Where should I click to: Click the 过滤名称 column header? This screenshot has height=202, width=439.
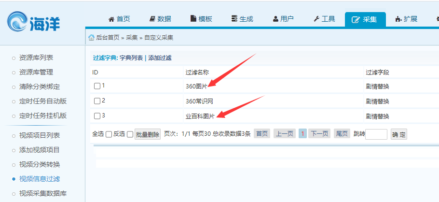(x=197, y=72)
